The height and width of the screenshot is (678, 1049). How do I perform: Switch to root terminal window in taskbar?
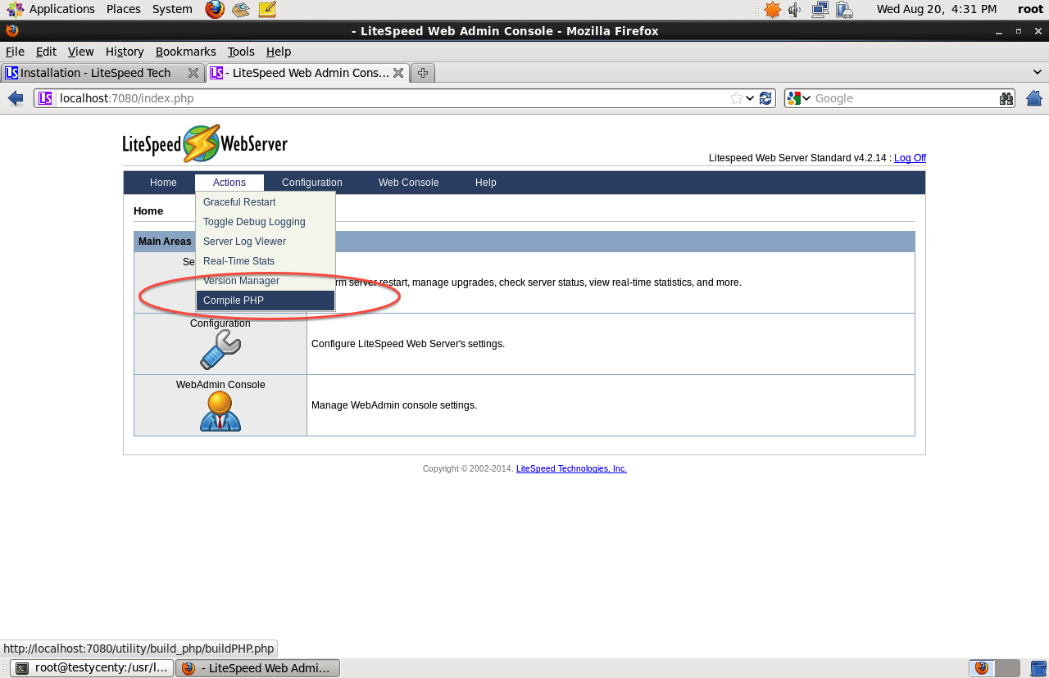92,668
